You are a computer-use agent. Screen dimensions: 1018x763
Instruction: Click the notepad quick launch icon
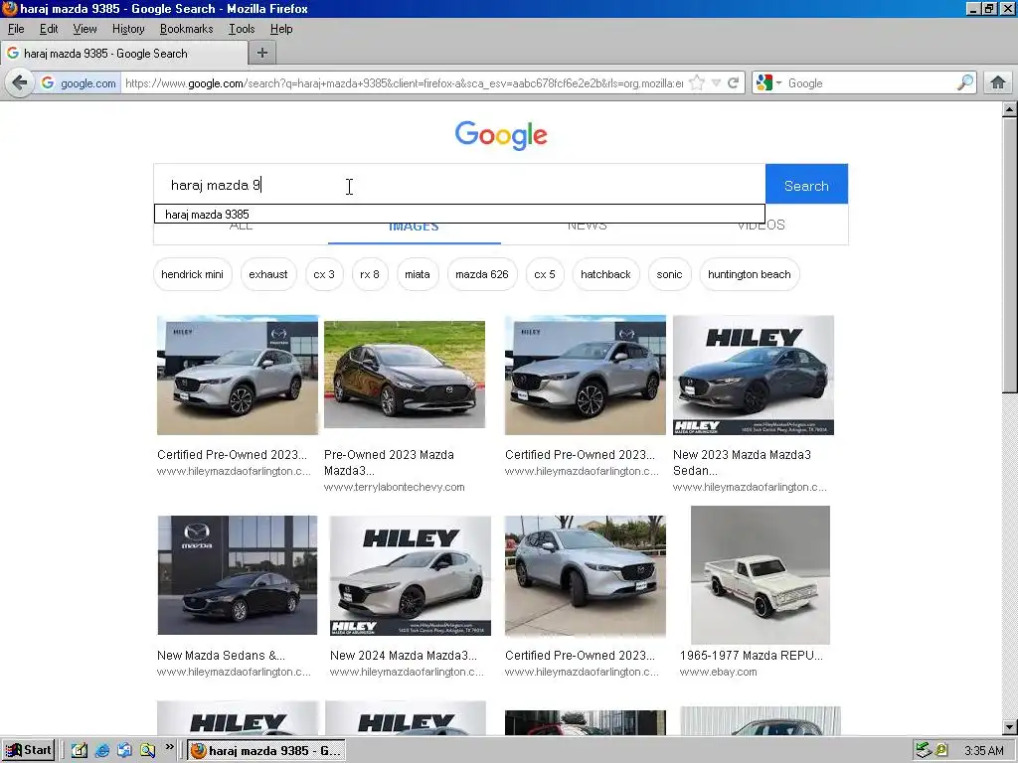(x=80, y=751)
